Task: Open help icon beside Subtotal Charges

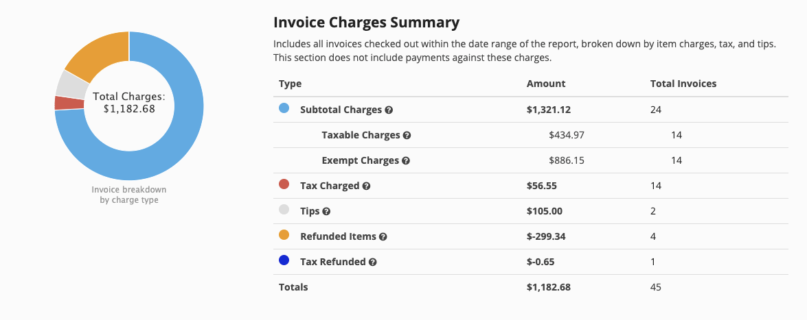Action: [389, 110]
